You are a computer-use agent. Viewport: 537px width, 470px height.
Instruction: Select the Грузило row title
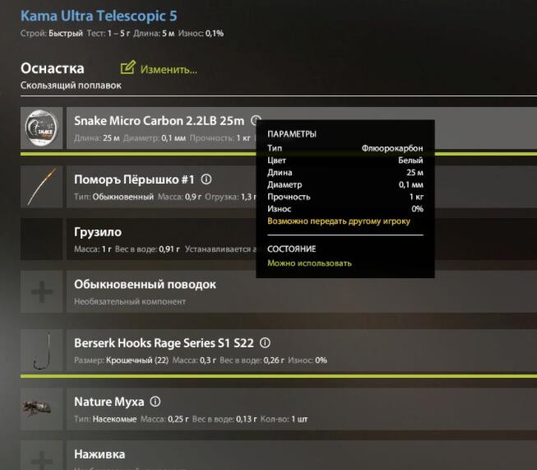98,232
